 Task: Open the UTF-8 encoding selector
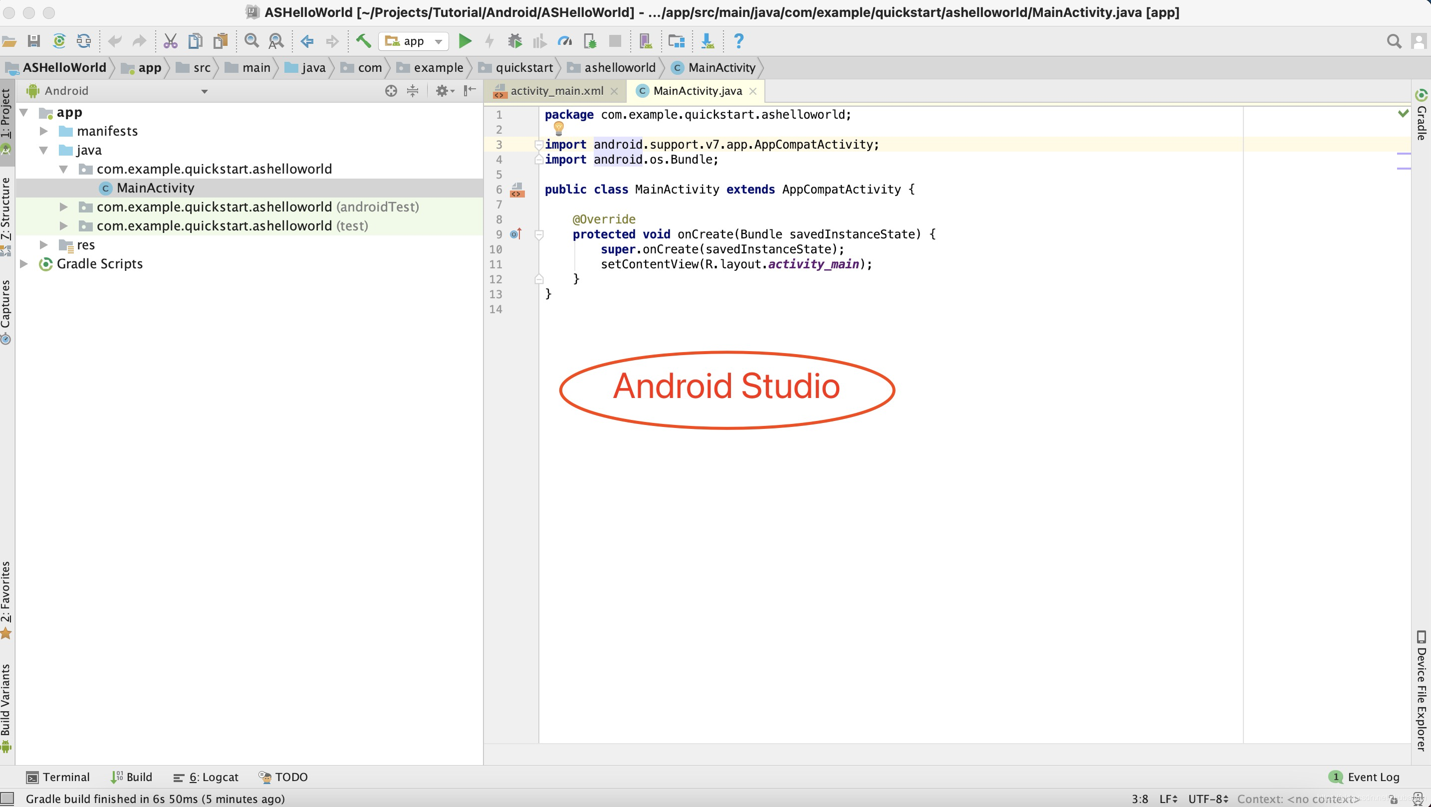[1208, 799]
